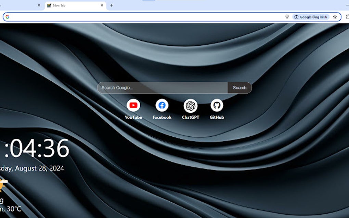Viewport: 349px width, 218px height.
Task: Open the Facebook shortcut icon
Action: pyautogui.click(x=161, y=106)
